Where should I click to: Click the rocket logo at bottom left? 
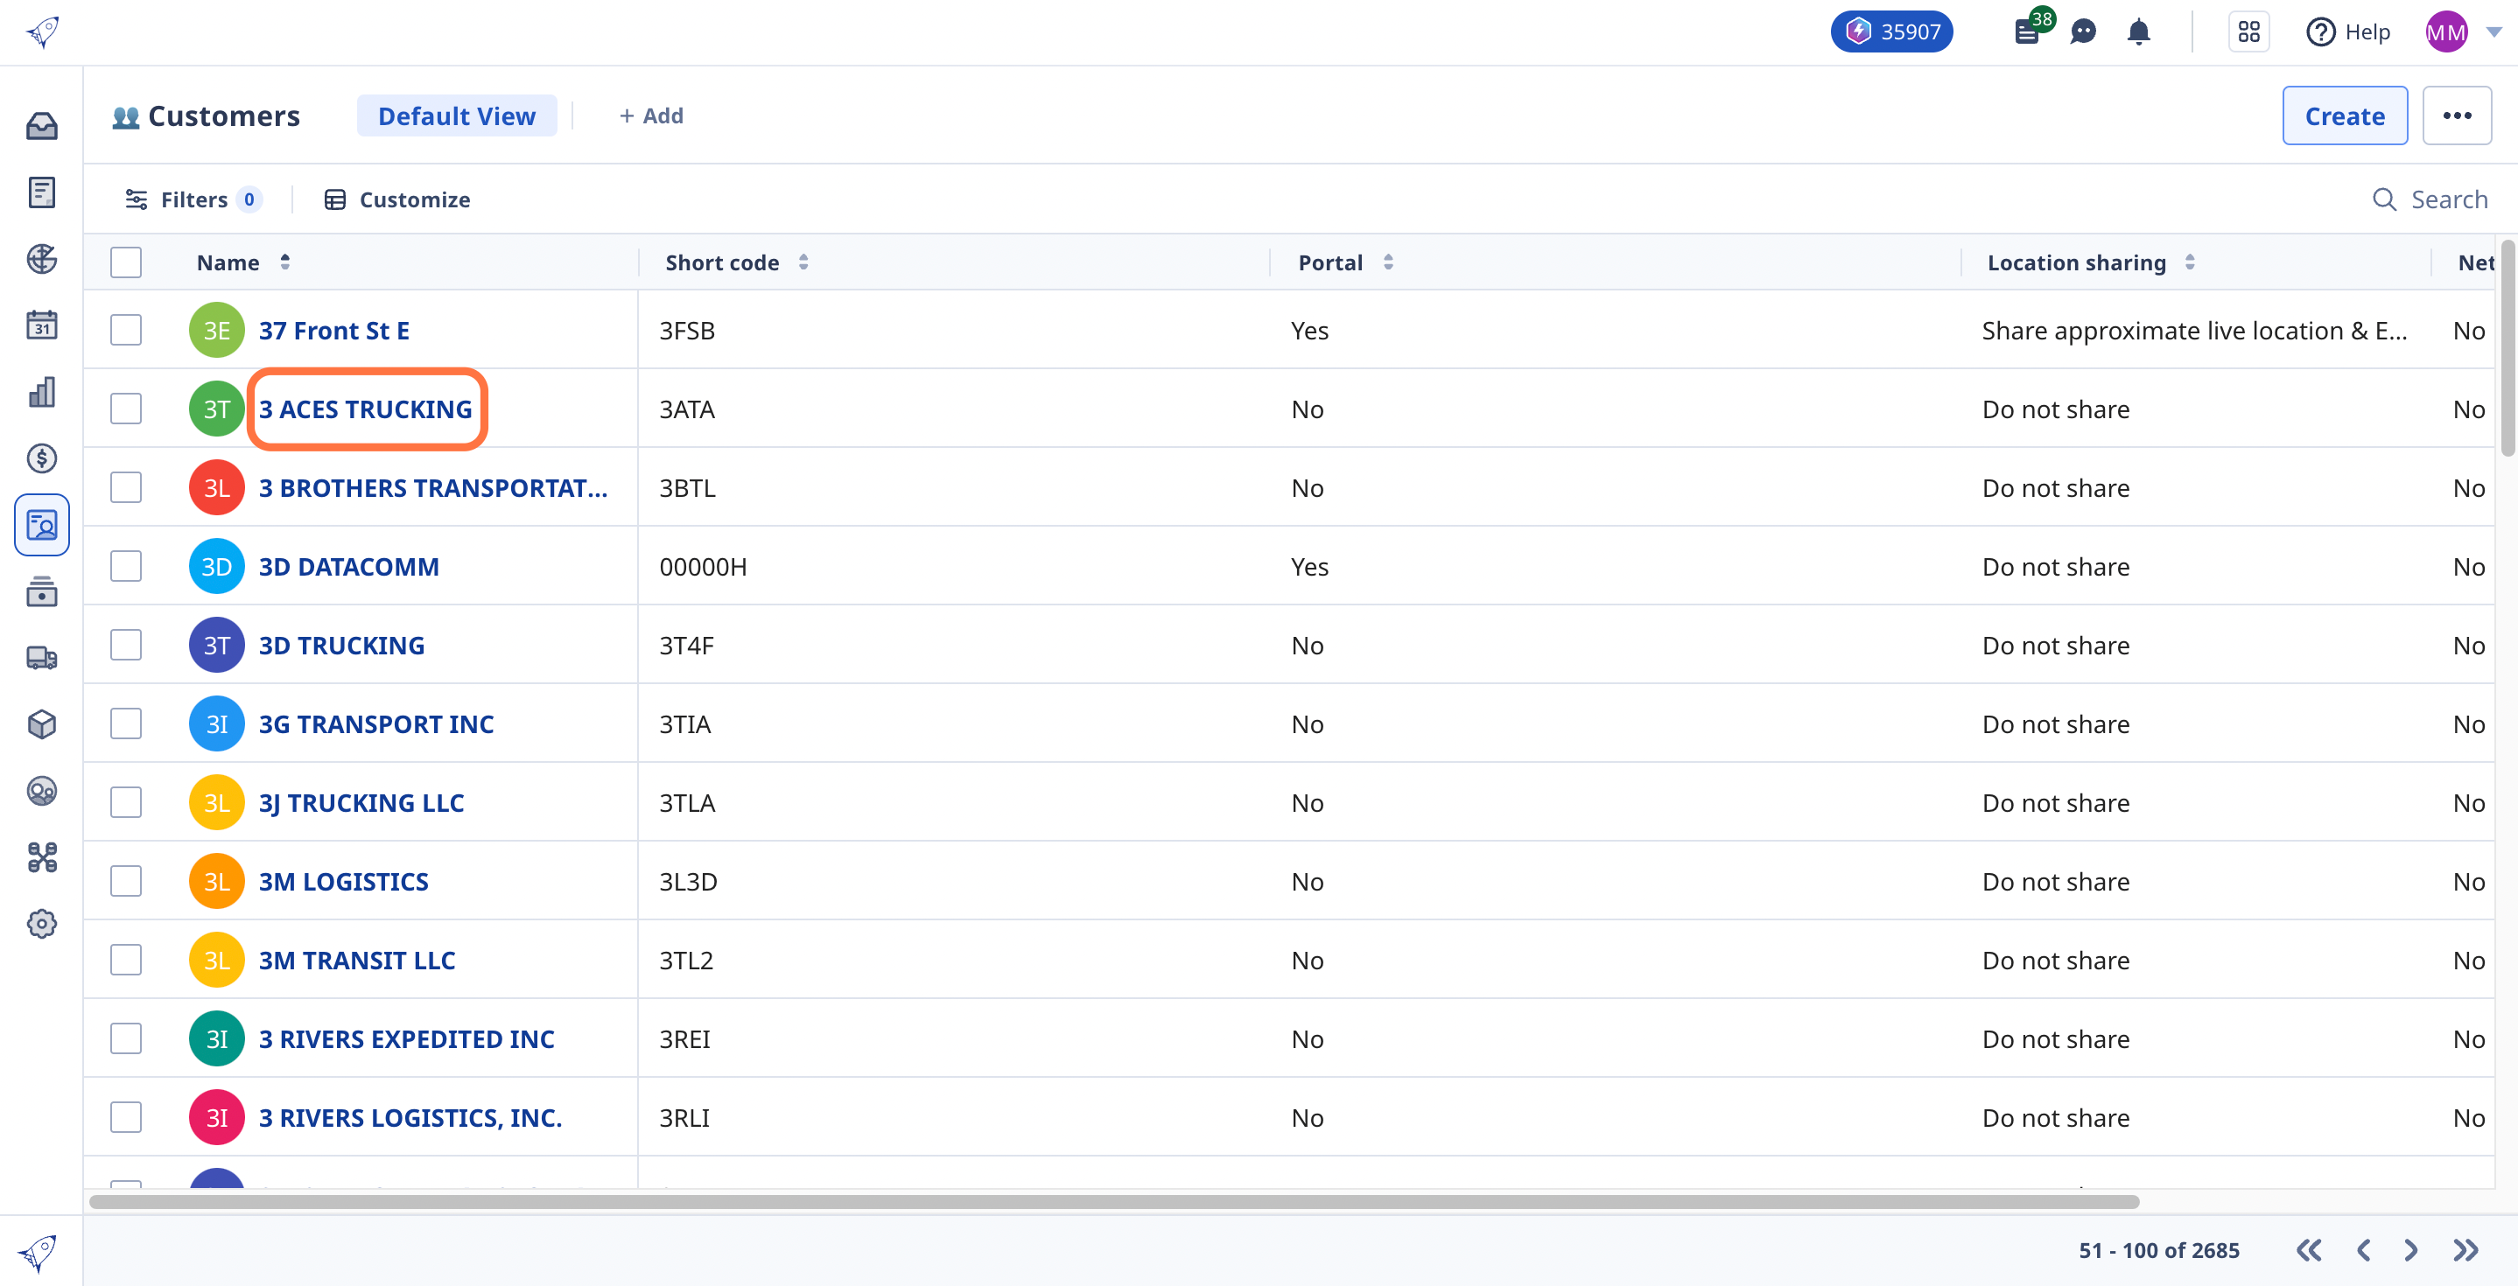[x=39, y=1253]
